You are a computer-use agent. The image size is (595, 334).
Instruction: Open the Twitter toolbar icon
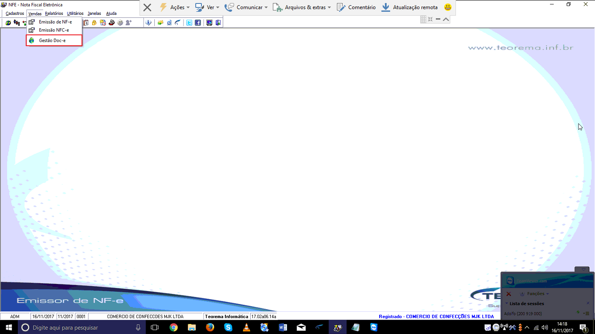click(x=189, y=23)
